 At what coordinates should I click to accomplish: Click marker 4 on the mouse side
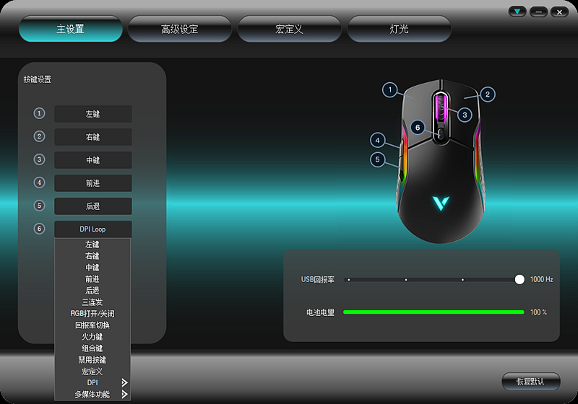coord(377,140)
